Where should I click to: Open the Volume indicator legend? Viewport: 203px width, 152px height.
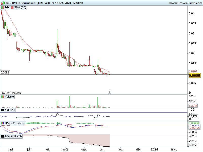pyautogui.click(x=7, y=97)
